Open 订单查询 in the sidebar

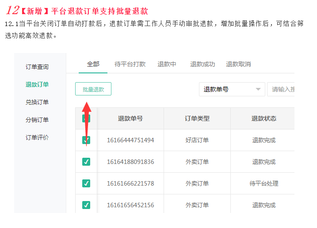[37, 67]
